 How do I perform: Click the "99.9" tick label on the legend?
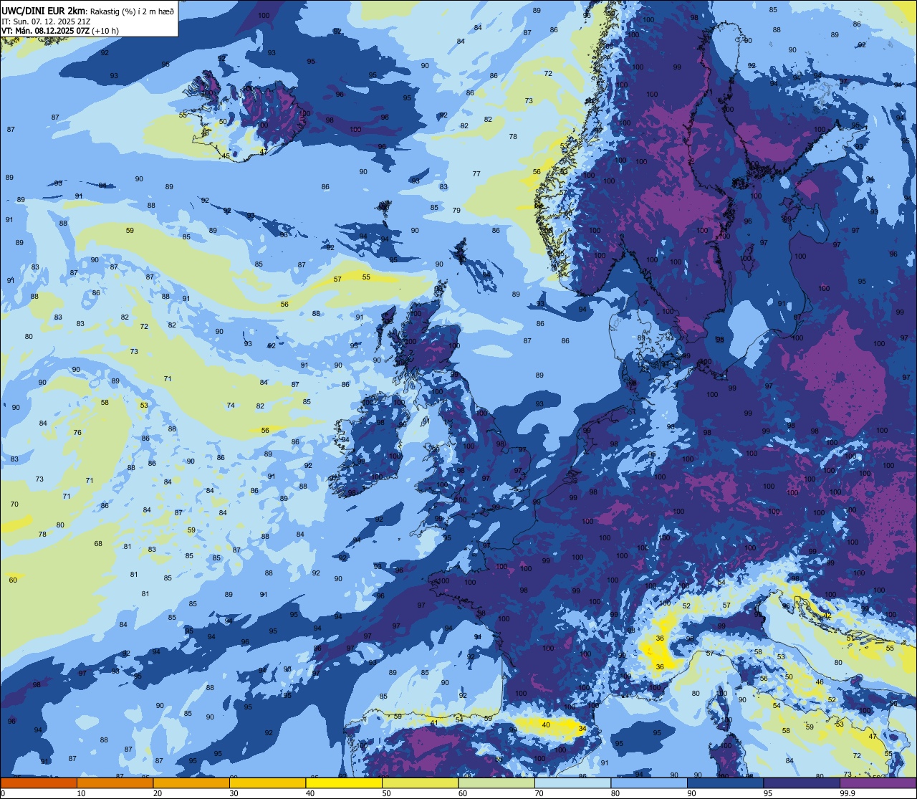pos(848,793)
